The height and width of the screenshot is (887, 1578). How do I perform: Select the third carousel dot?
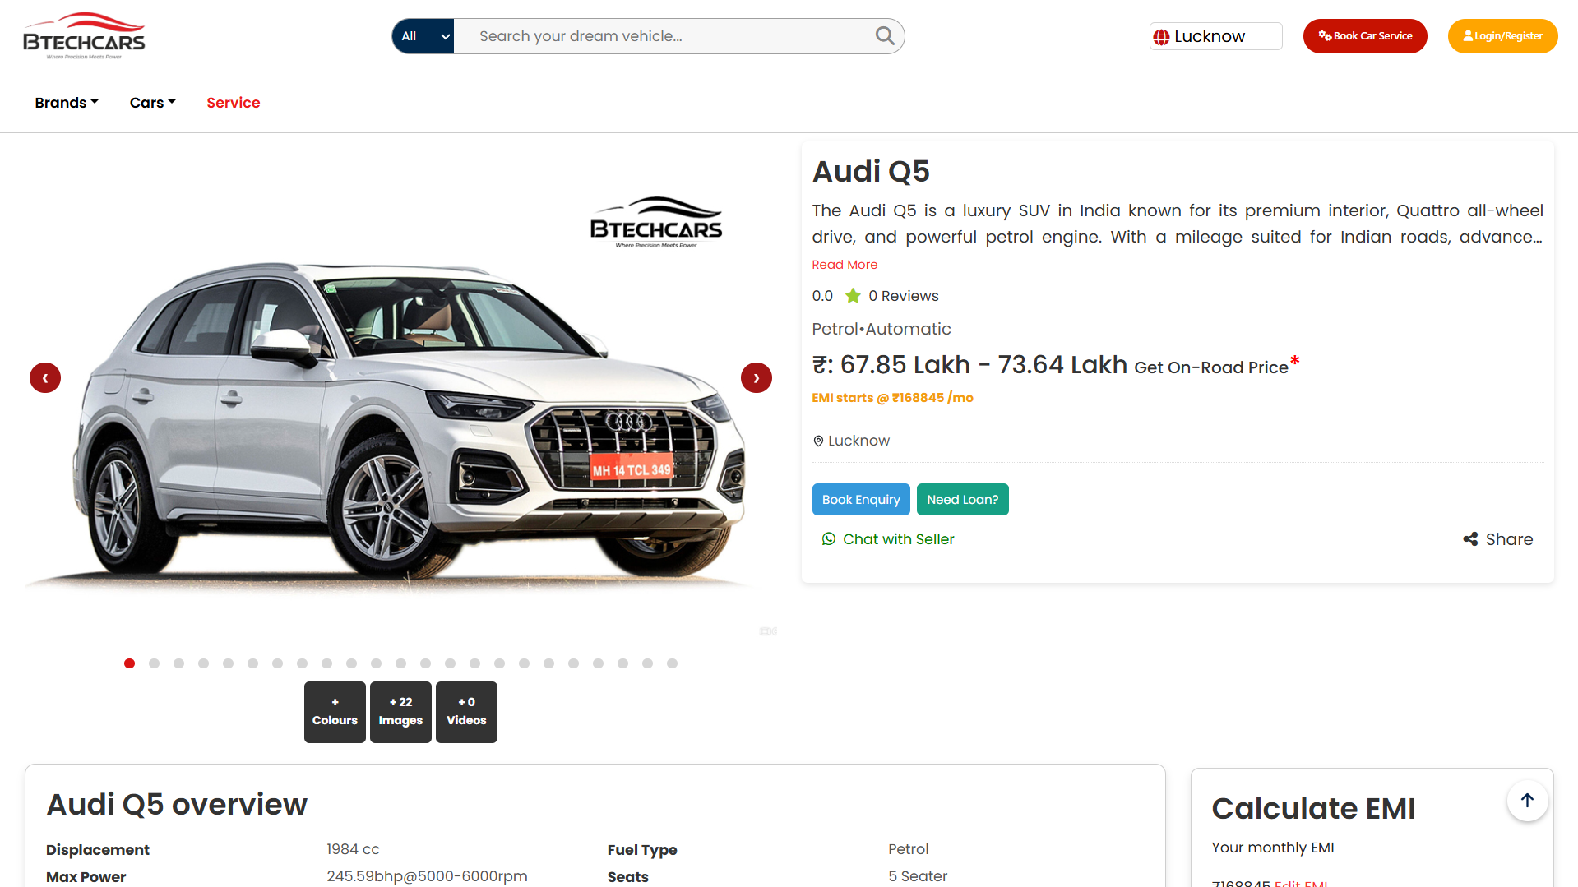[x=178, y=663]
